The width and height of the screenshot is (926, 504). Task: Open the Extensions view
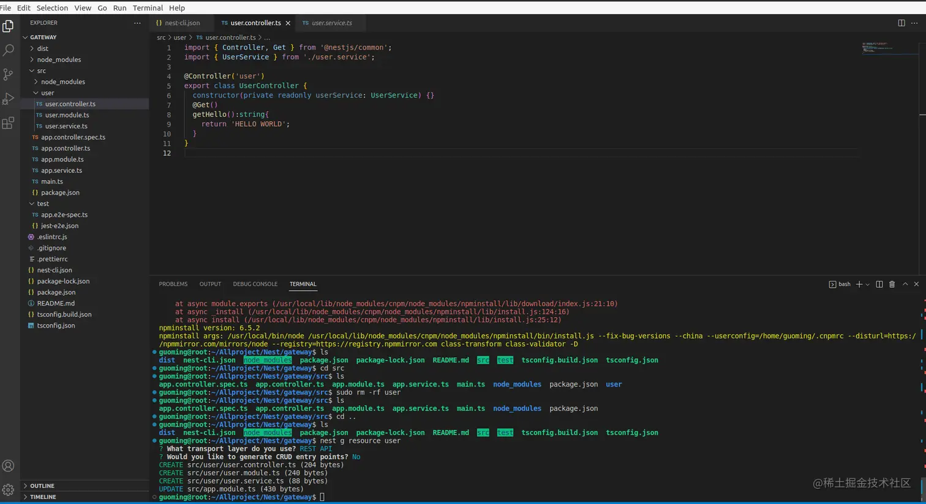pos(9,123)
